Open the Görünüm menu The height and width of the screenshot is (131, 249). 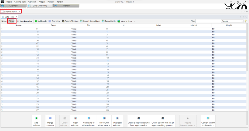(32, 2)
